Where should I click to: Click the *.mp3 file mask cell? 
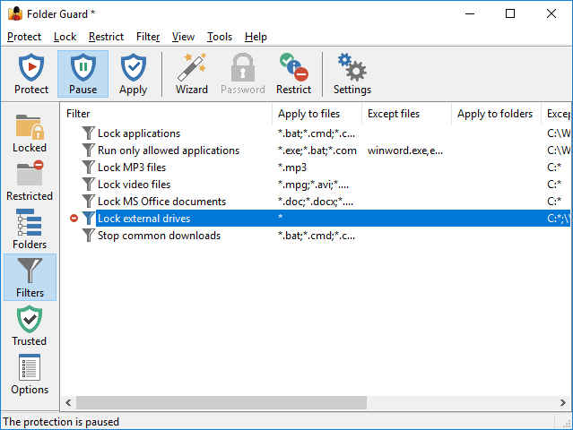[292, 168]
